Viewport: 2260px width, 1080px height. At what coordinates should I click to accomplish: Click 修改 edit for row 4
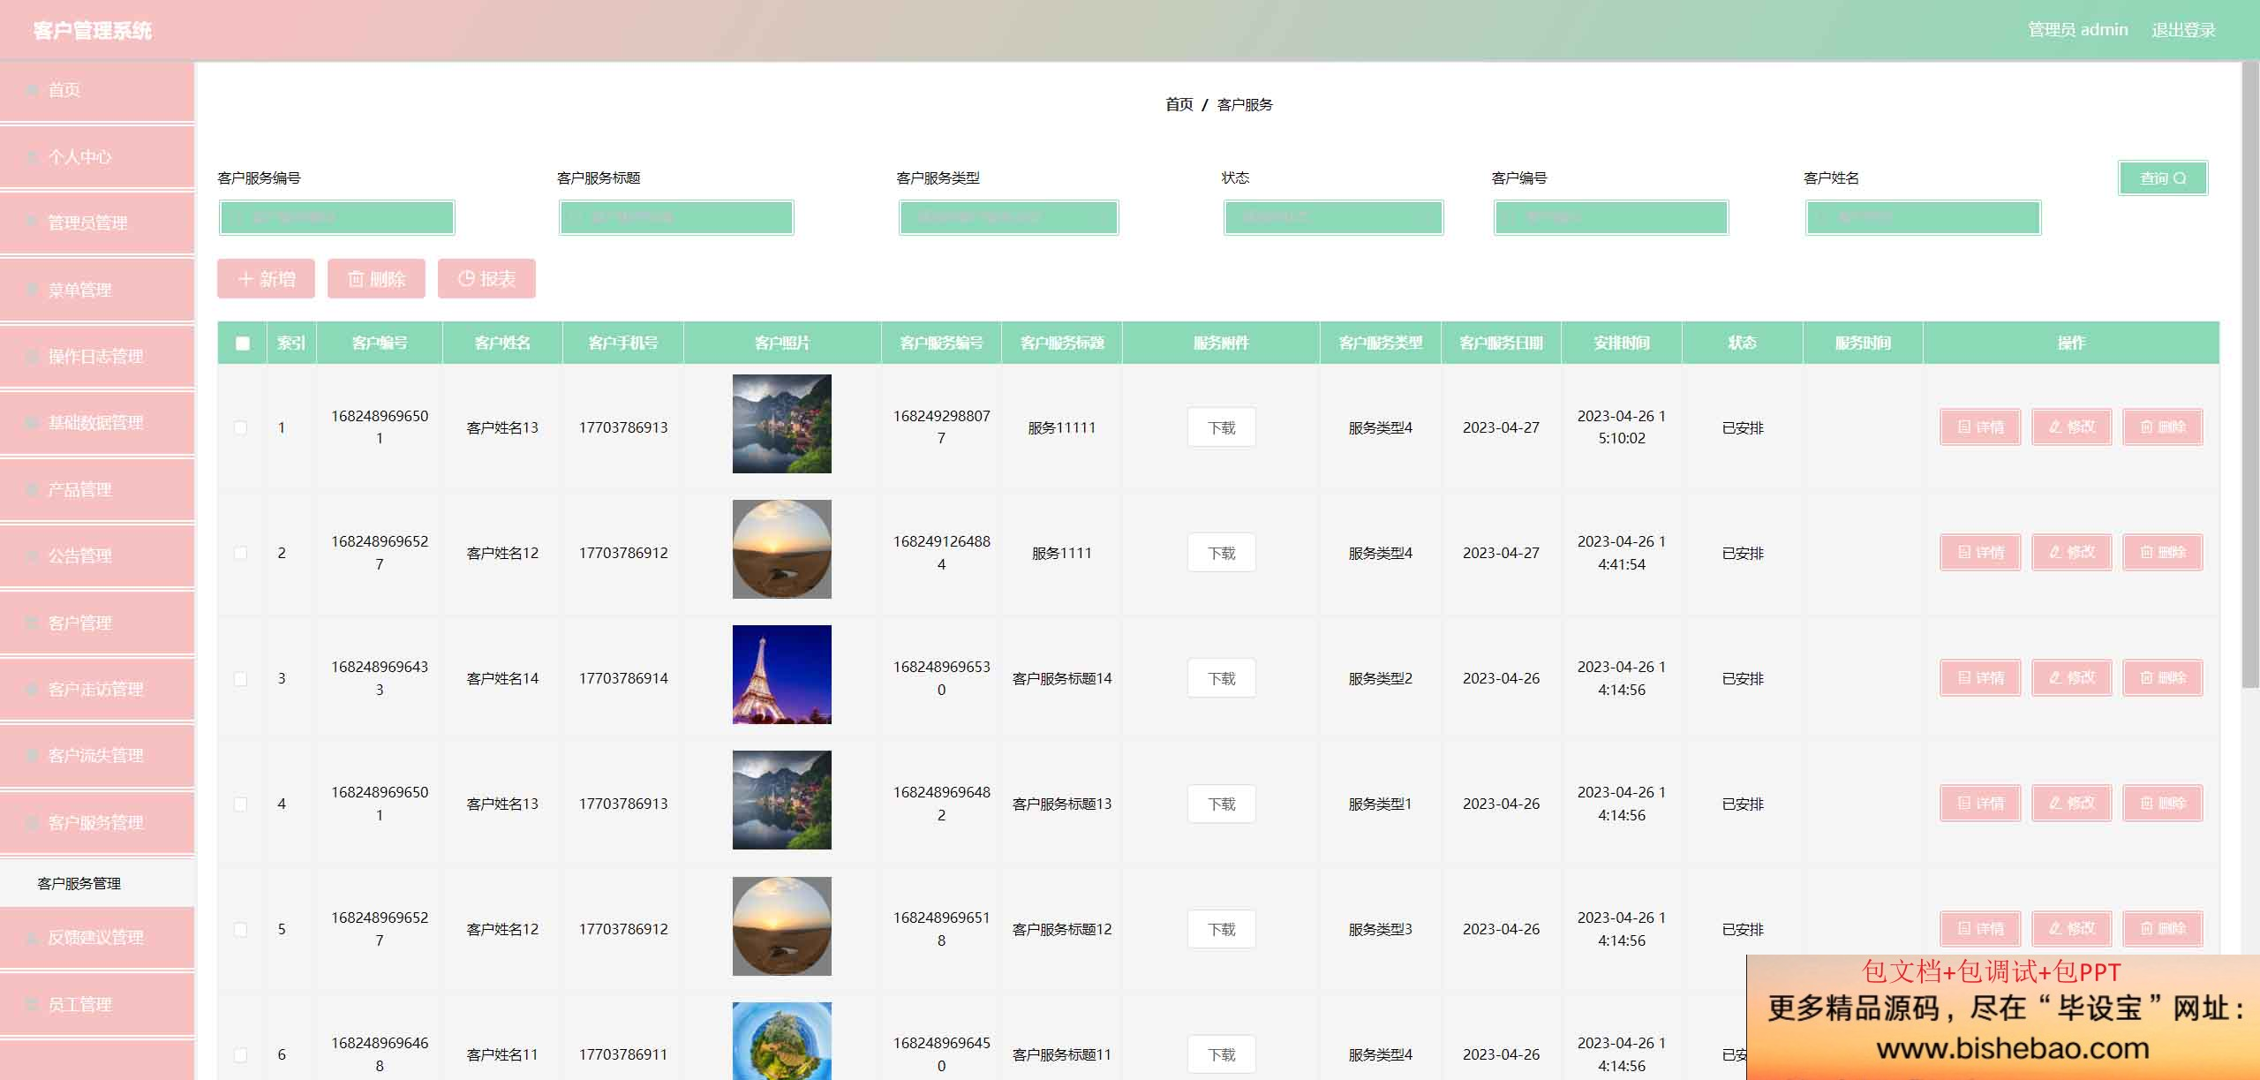(x=2071, y=804)
